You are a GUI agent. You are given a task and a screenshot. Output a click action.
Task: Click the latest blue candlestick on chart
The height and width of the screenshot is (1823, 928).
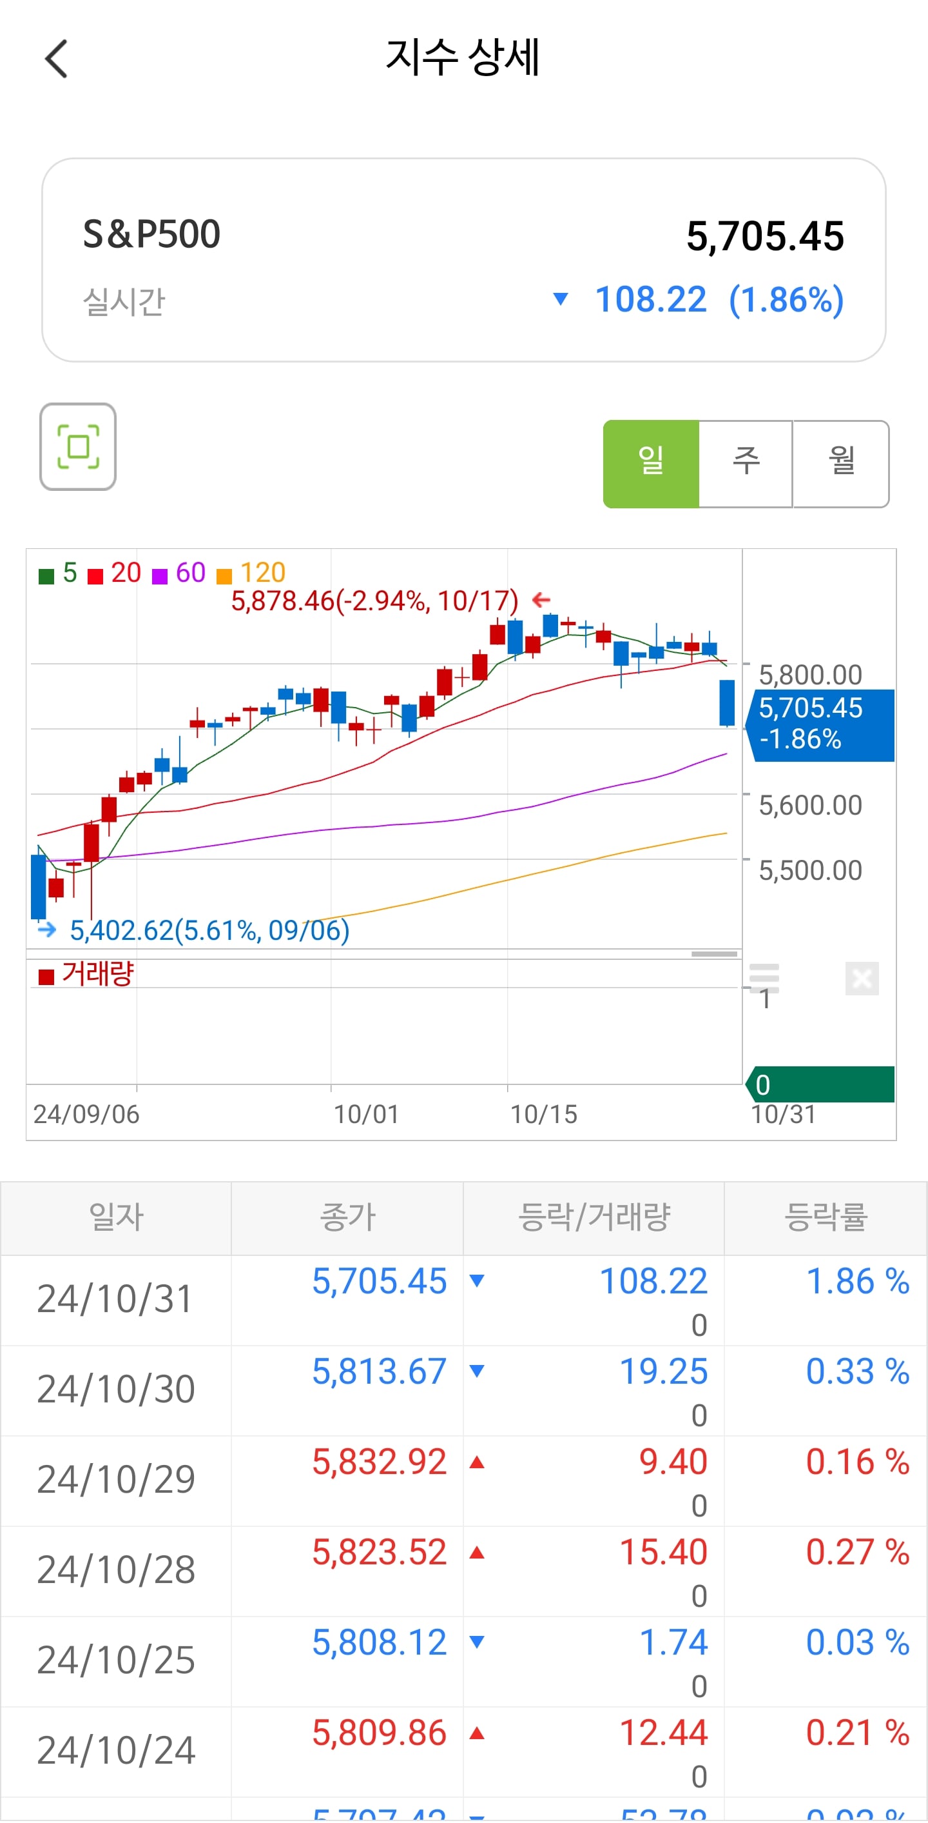coord(726,702)
